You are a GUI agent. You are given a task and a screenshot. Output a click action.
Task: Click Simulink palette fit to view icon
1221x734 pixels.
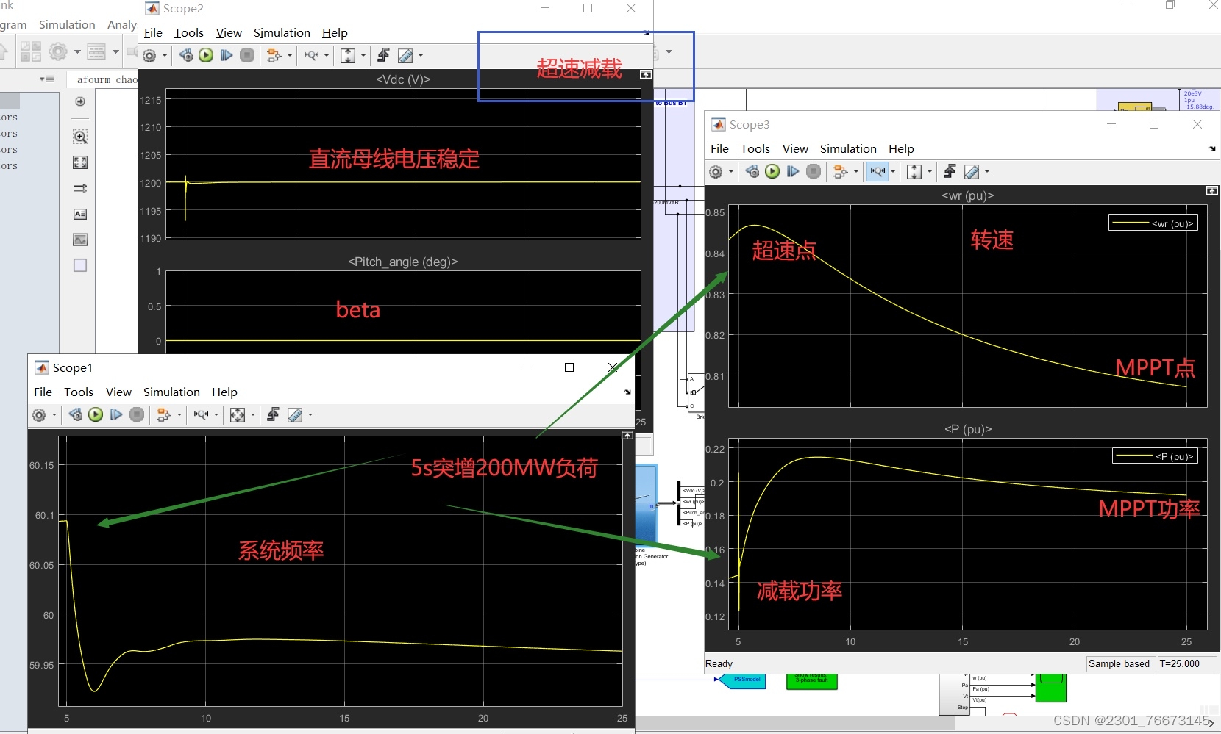pyautogui.click(x=80, y=162)
